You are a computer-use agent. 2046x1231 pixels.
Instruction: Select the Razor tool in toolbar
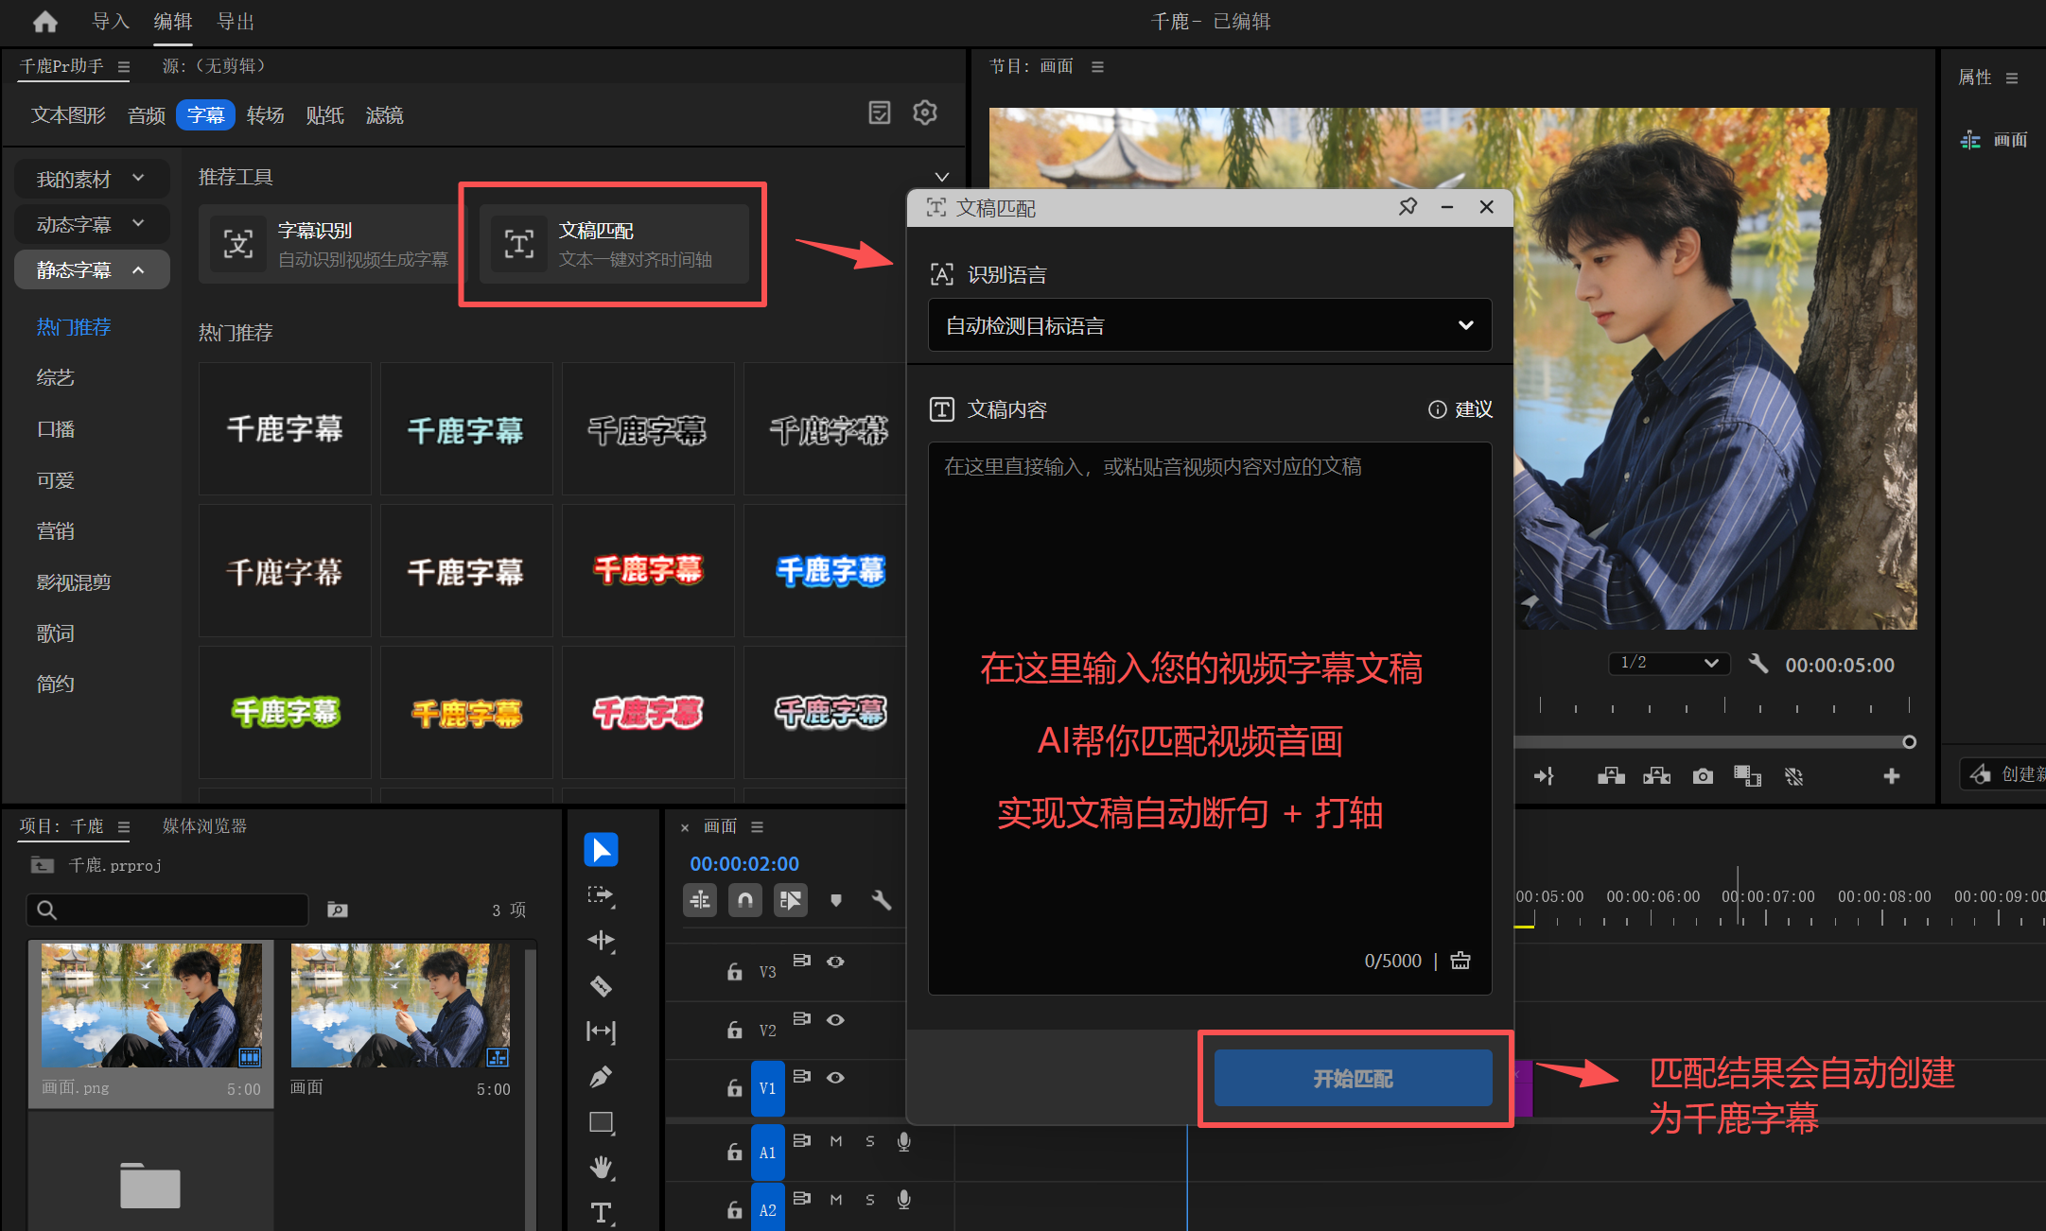click(601, 986)
